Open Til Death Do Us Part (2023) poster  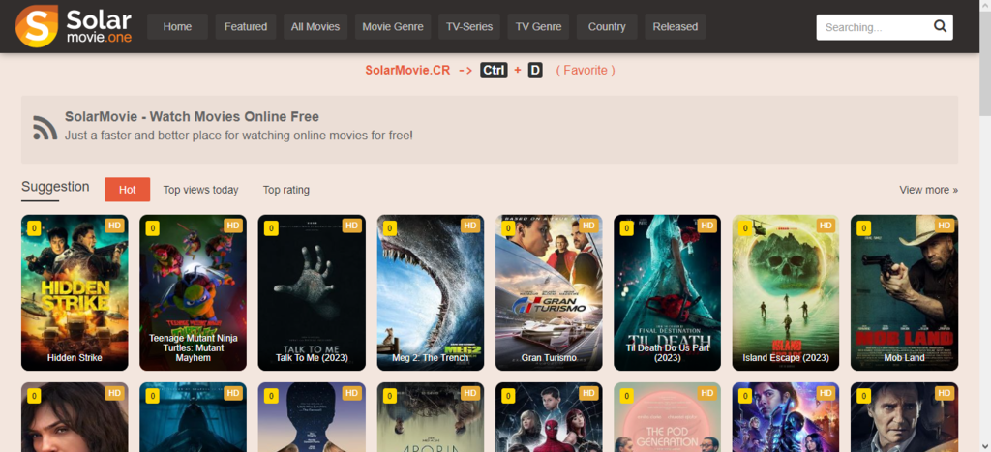(x=668, y=292)
